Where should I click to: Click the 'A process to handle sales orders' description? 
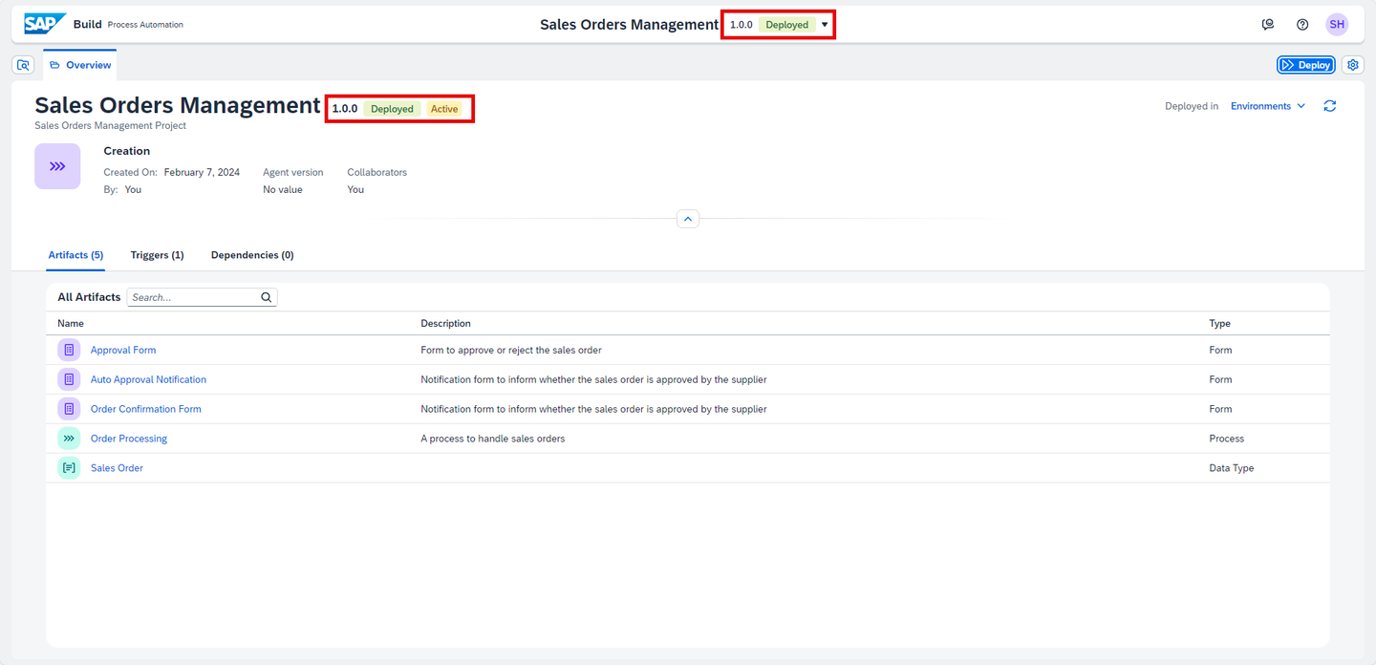coord(493,439)
